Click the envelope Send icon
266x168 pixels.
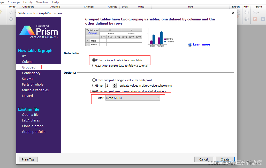(255, 13)
